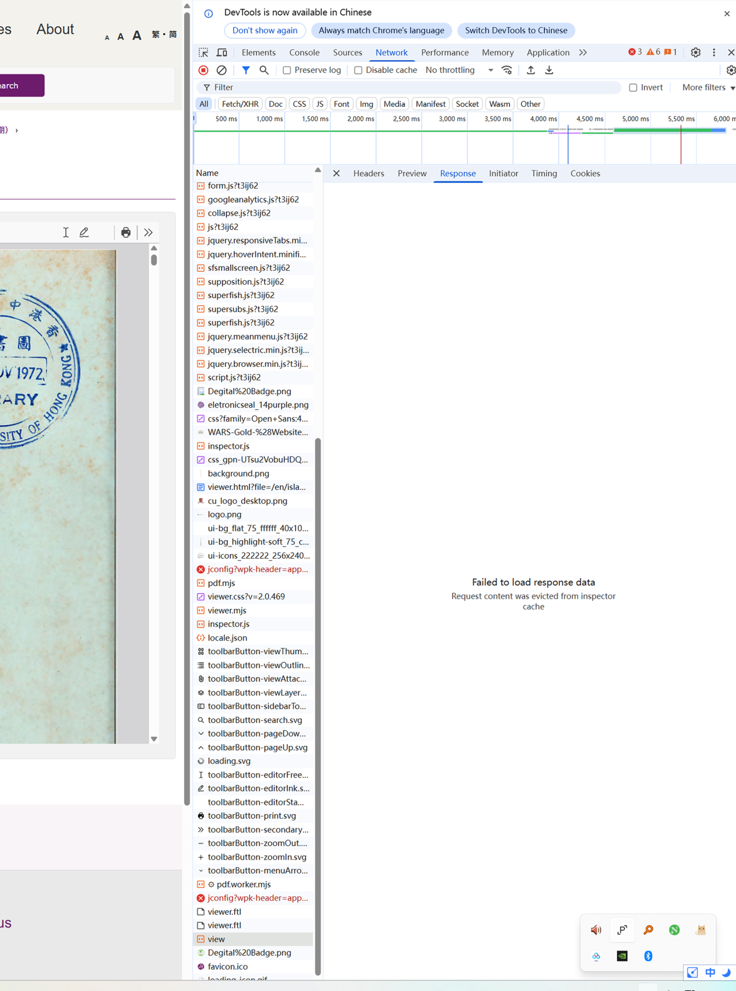
Task: Click the import HAR upload icon
Action: [530, 70]
